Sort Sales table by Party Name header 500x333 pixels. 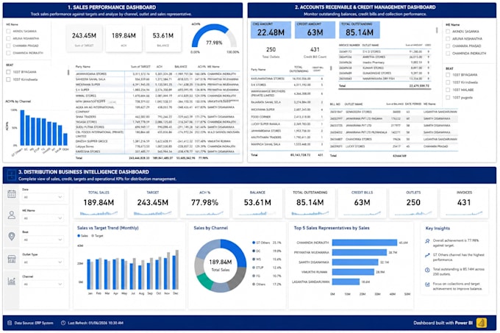83,67
